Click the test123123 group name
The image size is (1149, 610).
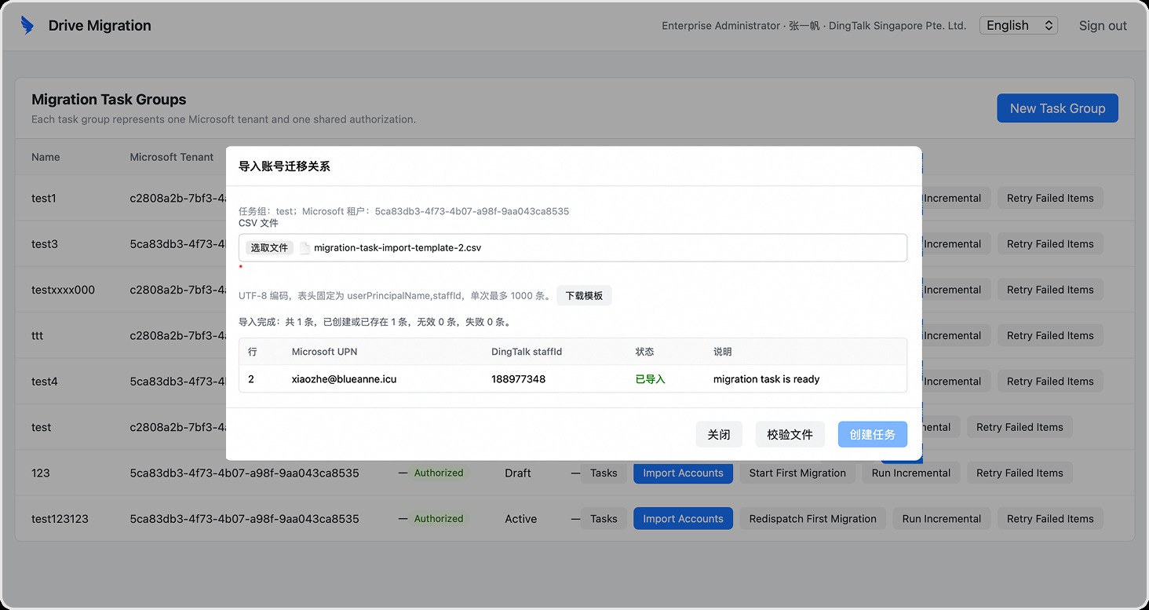60,518
